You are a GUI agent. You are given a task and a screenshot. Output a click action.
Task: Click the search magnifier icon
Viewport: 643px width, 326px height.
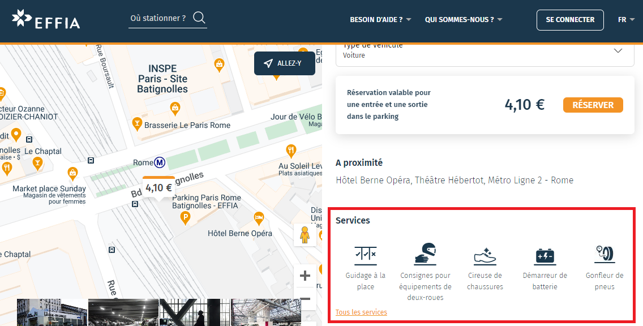tap(199, 18)
